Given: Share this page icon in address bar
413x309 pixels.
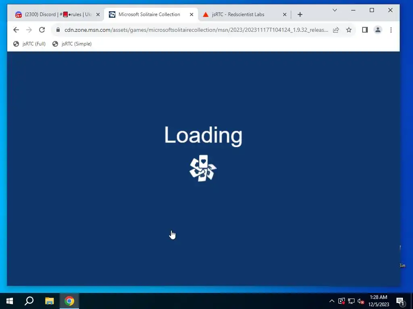Looking at the screenshot, I should point(336,30).
